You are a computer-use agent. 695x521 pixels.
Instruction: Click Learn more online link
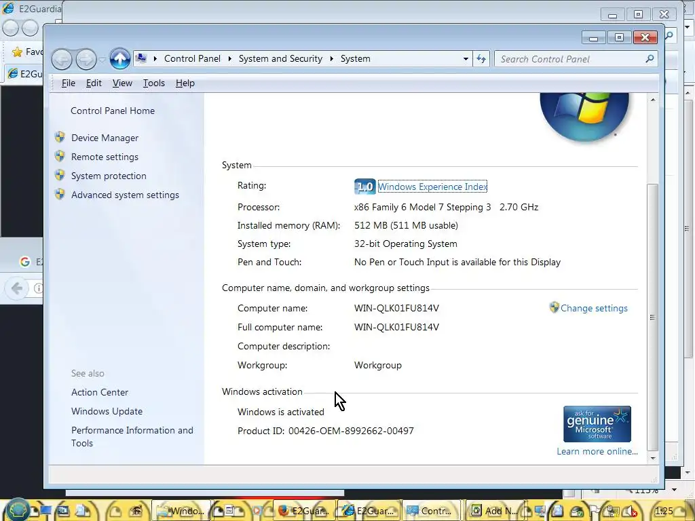click(597, 451)
